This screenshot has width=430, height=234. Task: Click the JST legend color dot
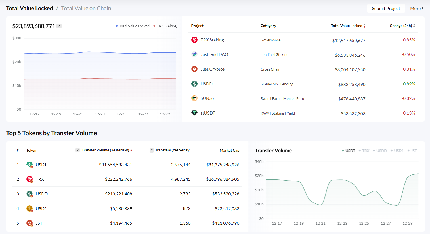409,151
